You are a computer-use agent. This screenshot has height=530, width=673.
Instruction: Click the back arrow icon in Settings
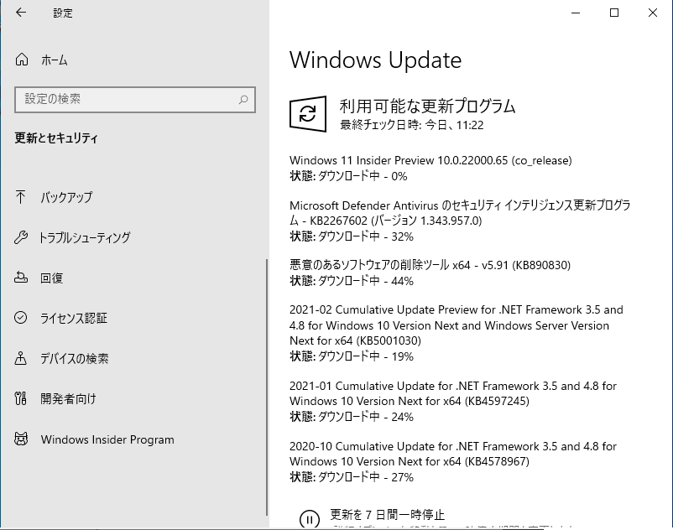(21, 13)
